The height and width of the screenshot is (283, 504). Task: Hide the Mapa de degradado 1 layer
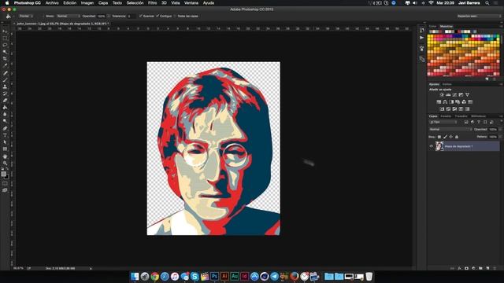pyautogui.click(x=431, y=146)
